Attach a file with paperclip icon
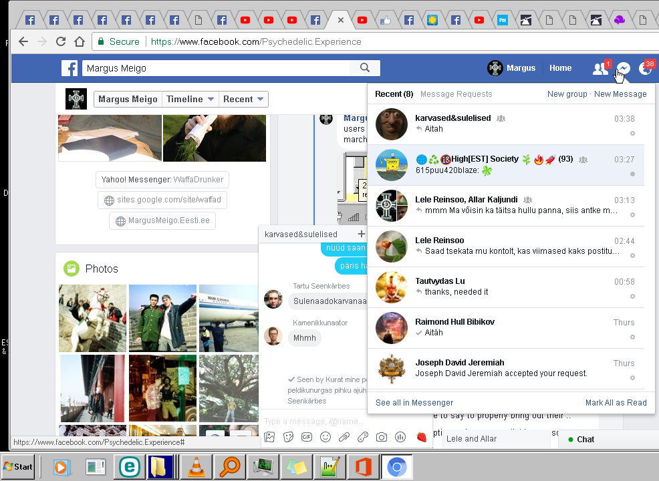The width and height of the screenshot is (659, 481). click(344, 437)
